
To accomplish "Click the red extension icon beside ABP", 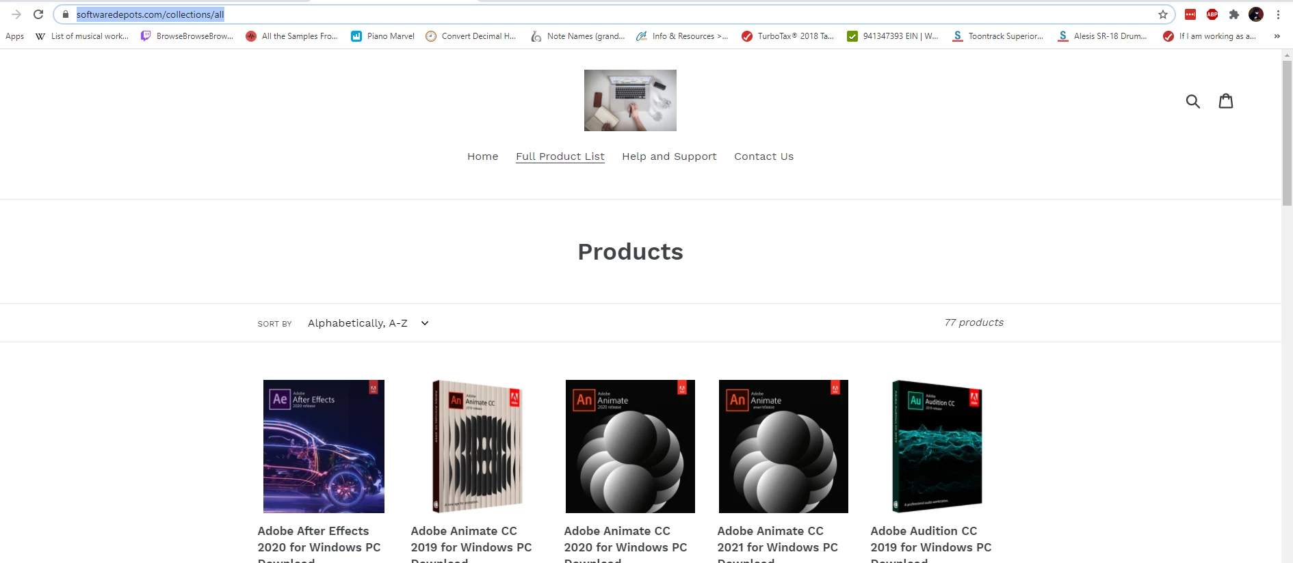I will [x=1190, y=14].
